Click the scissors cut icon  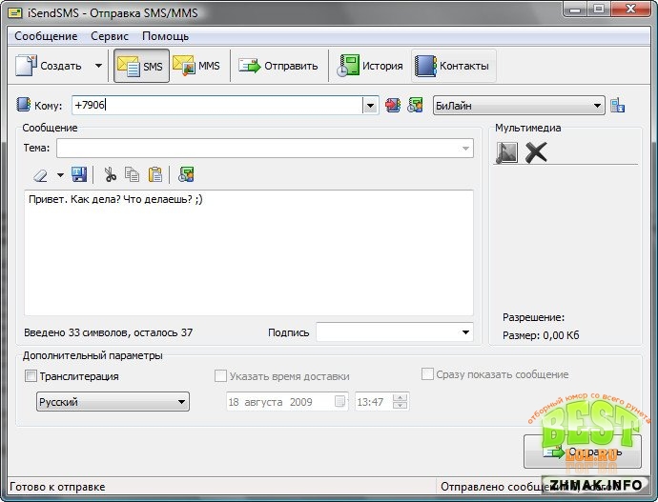coord(110,174)
